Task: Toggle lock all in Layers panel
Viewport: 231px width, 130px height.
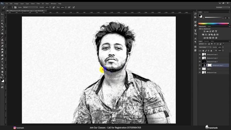Action: coord(211,51)
